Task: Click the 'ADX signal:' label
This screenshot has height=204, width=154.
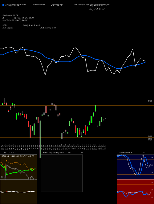Action: click(x=8, y=28)
